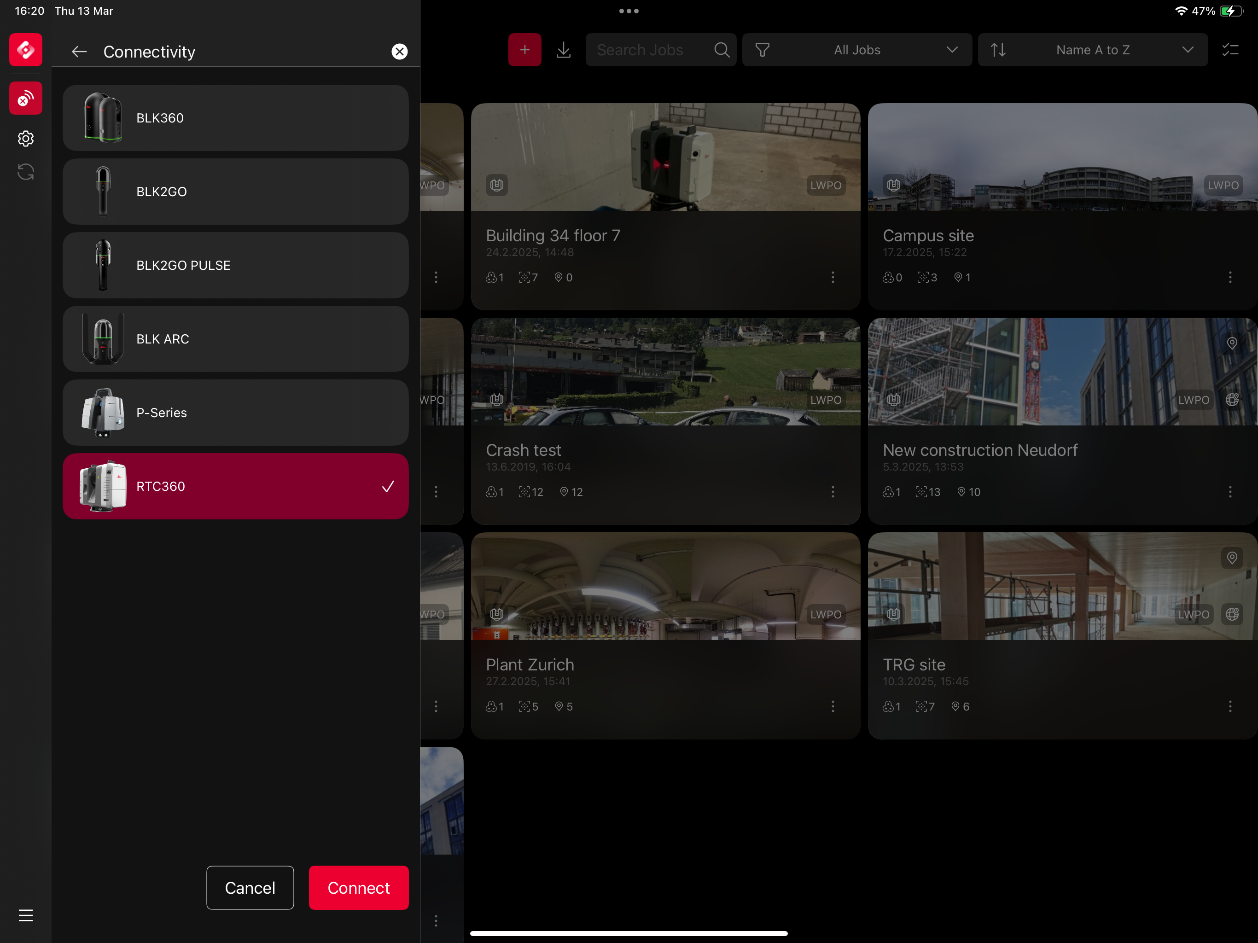1258x943 pixels.
Task: Open settings gear in left sidebar
Action: point(26,138)
